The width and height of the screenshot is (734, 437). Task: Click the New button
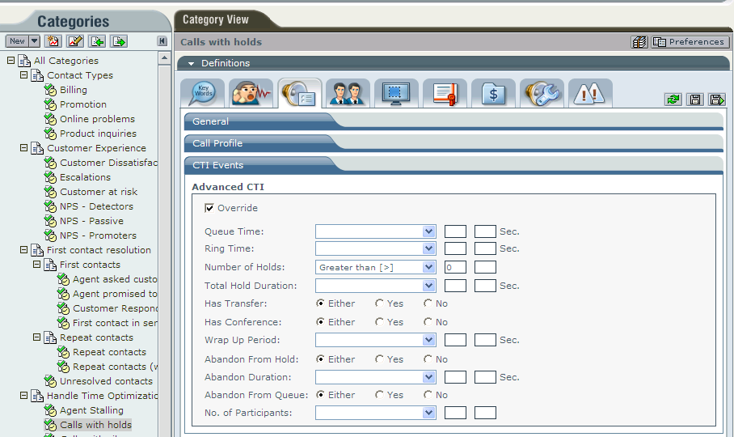pos(17,41)
